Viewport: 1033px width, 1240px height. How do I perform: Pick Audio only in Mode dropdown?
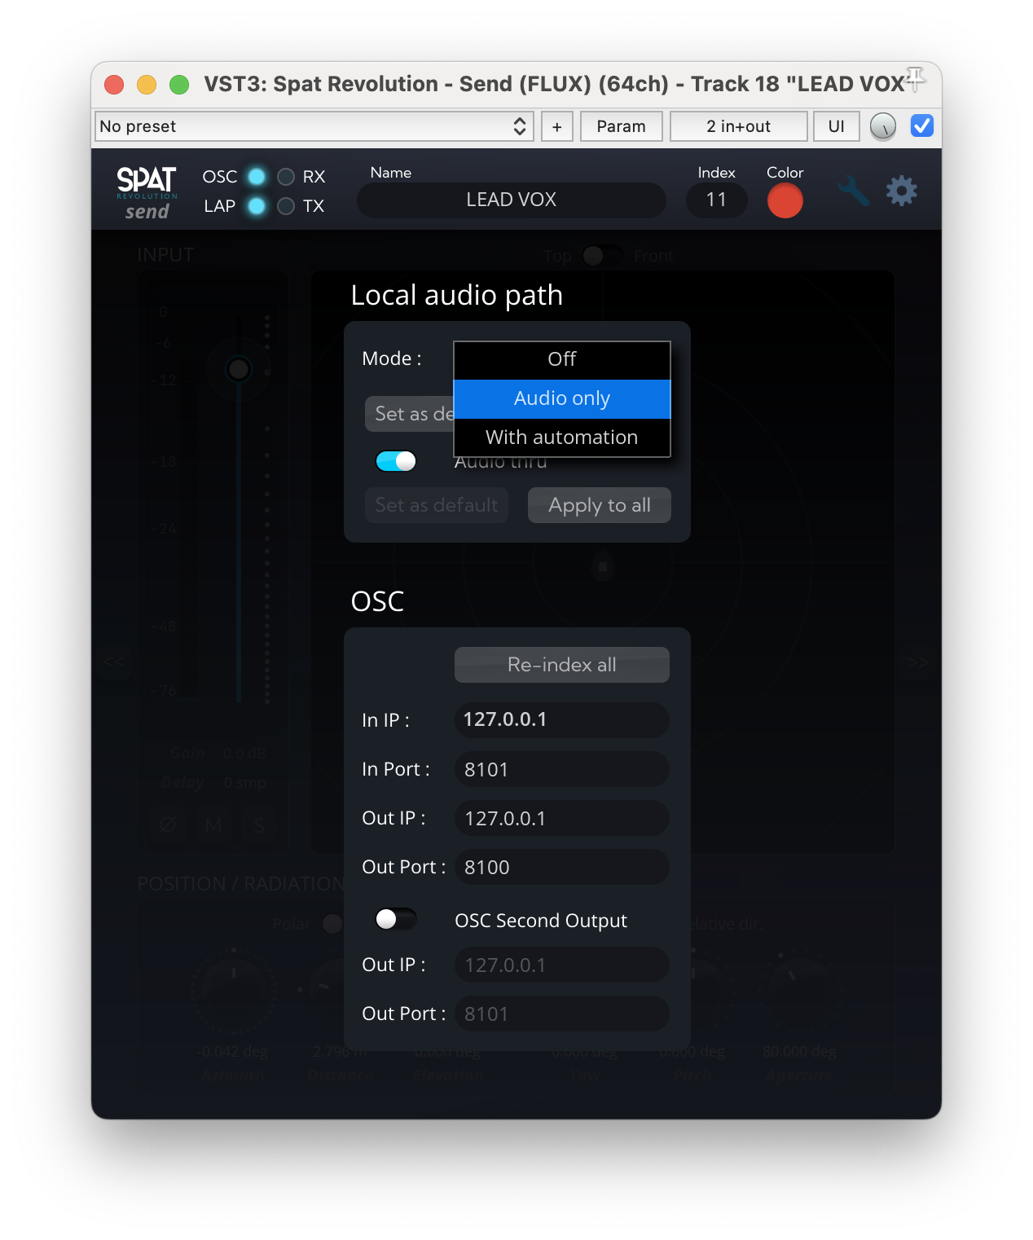click(561, 398)
